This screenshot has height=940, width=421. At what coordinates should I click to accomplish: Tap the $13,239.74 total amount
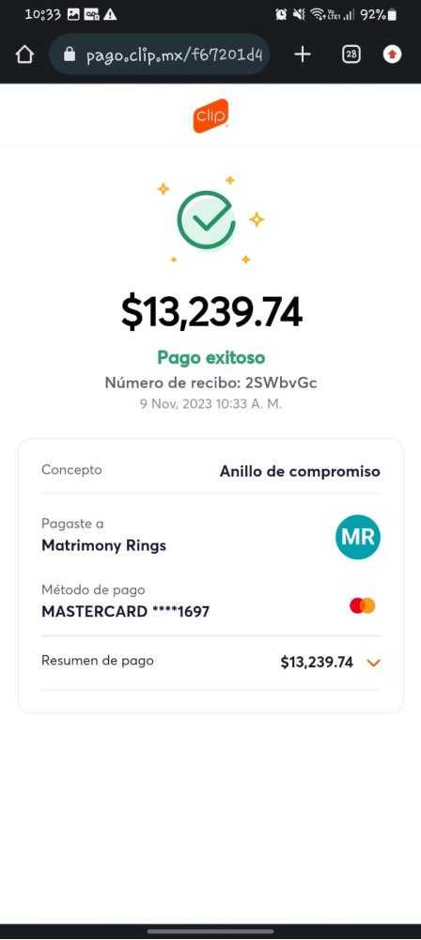coord(211,312)
